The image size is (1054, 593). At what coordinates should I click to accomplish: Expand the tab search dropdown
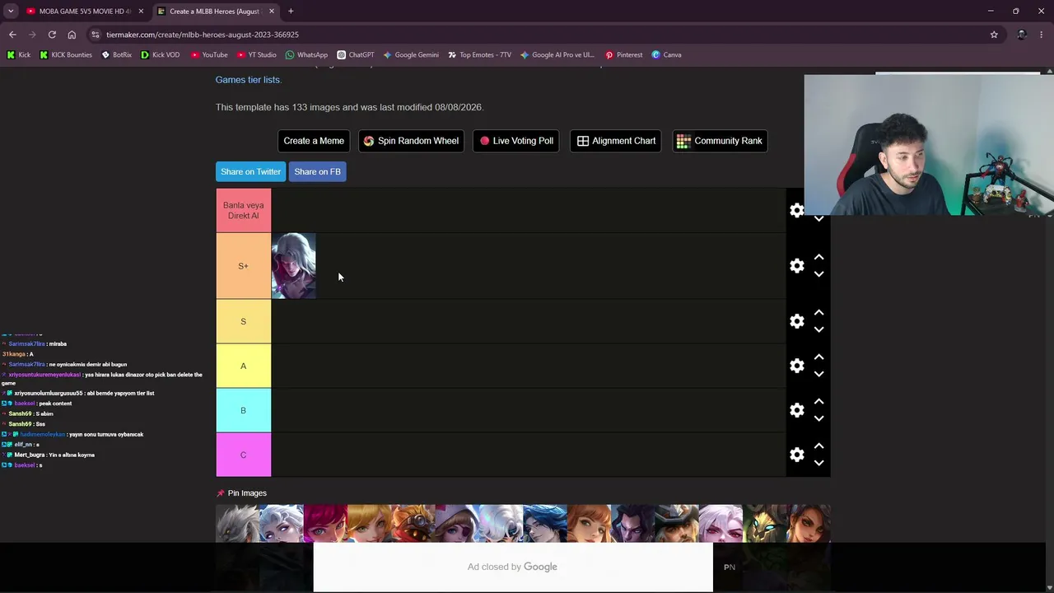click(x=11, y=12)
